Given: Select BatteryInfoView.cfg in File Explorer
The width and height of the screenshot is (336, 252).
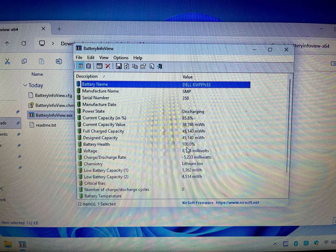Looking at the screenshot, I should 50,95.
